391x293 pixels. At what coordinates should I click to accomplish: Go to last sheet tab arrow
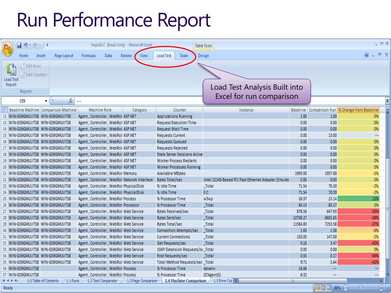tap(16, 281)
